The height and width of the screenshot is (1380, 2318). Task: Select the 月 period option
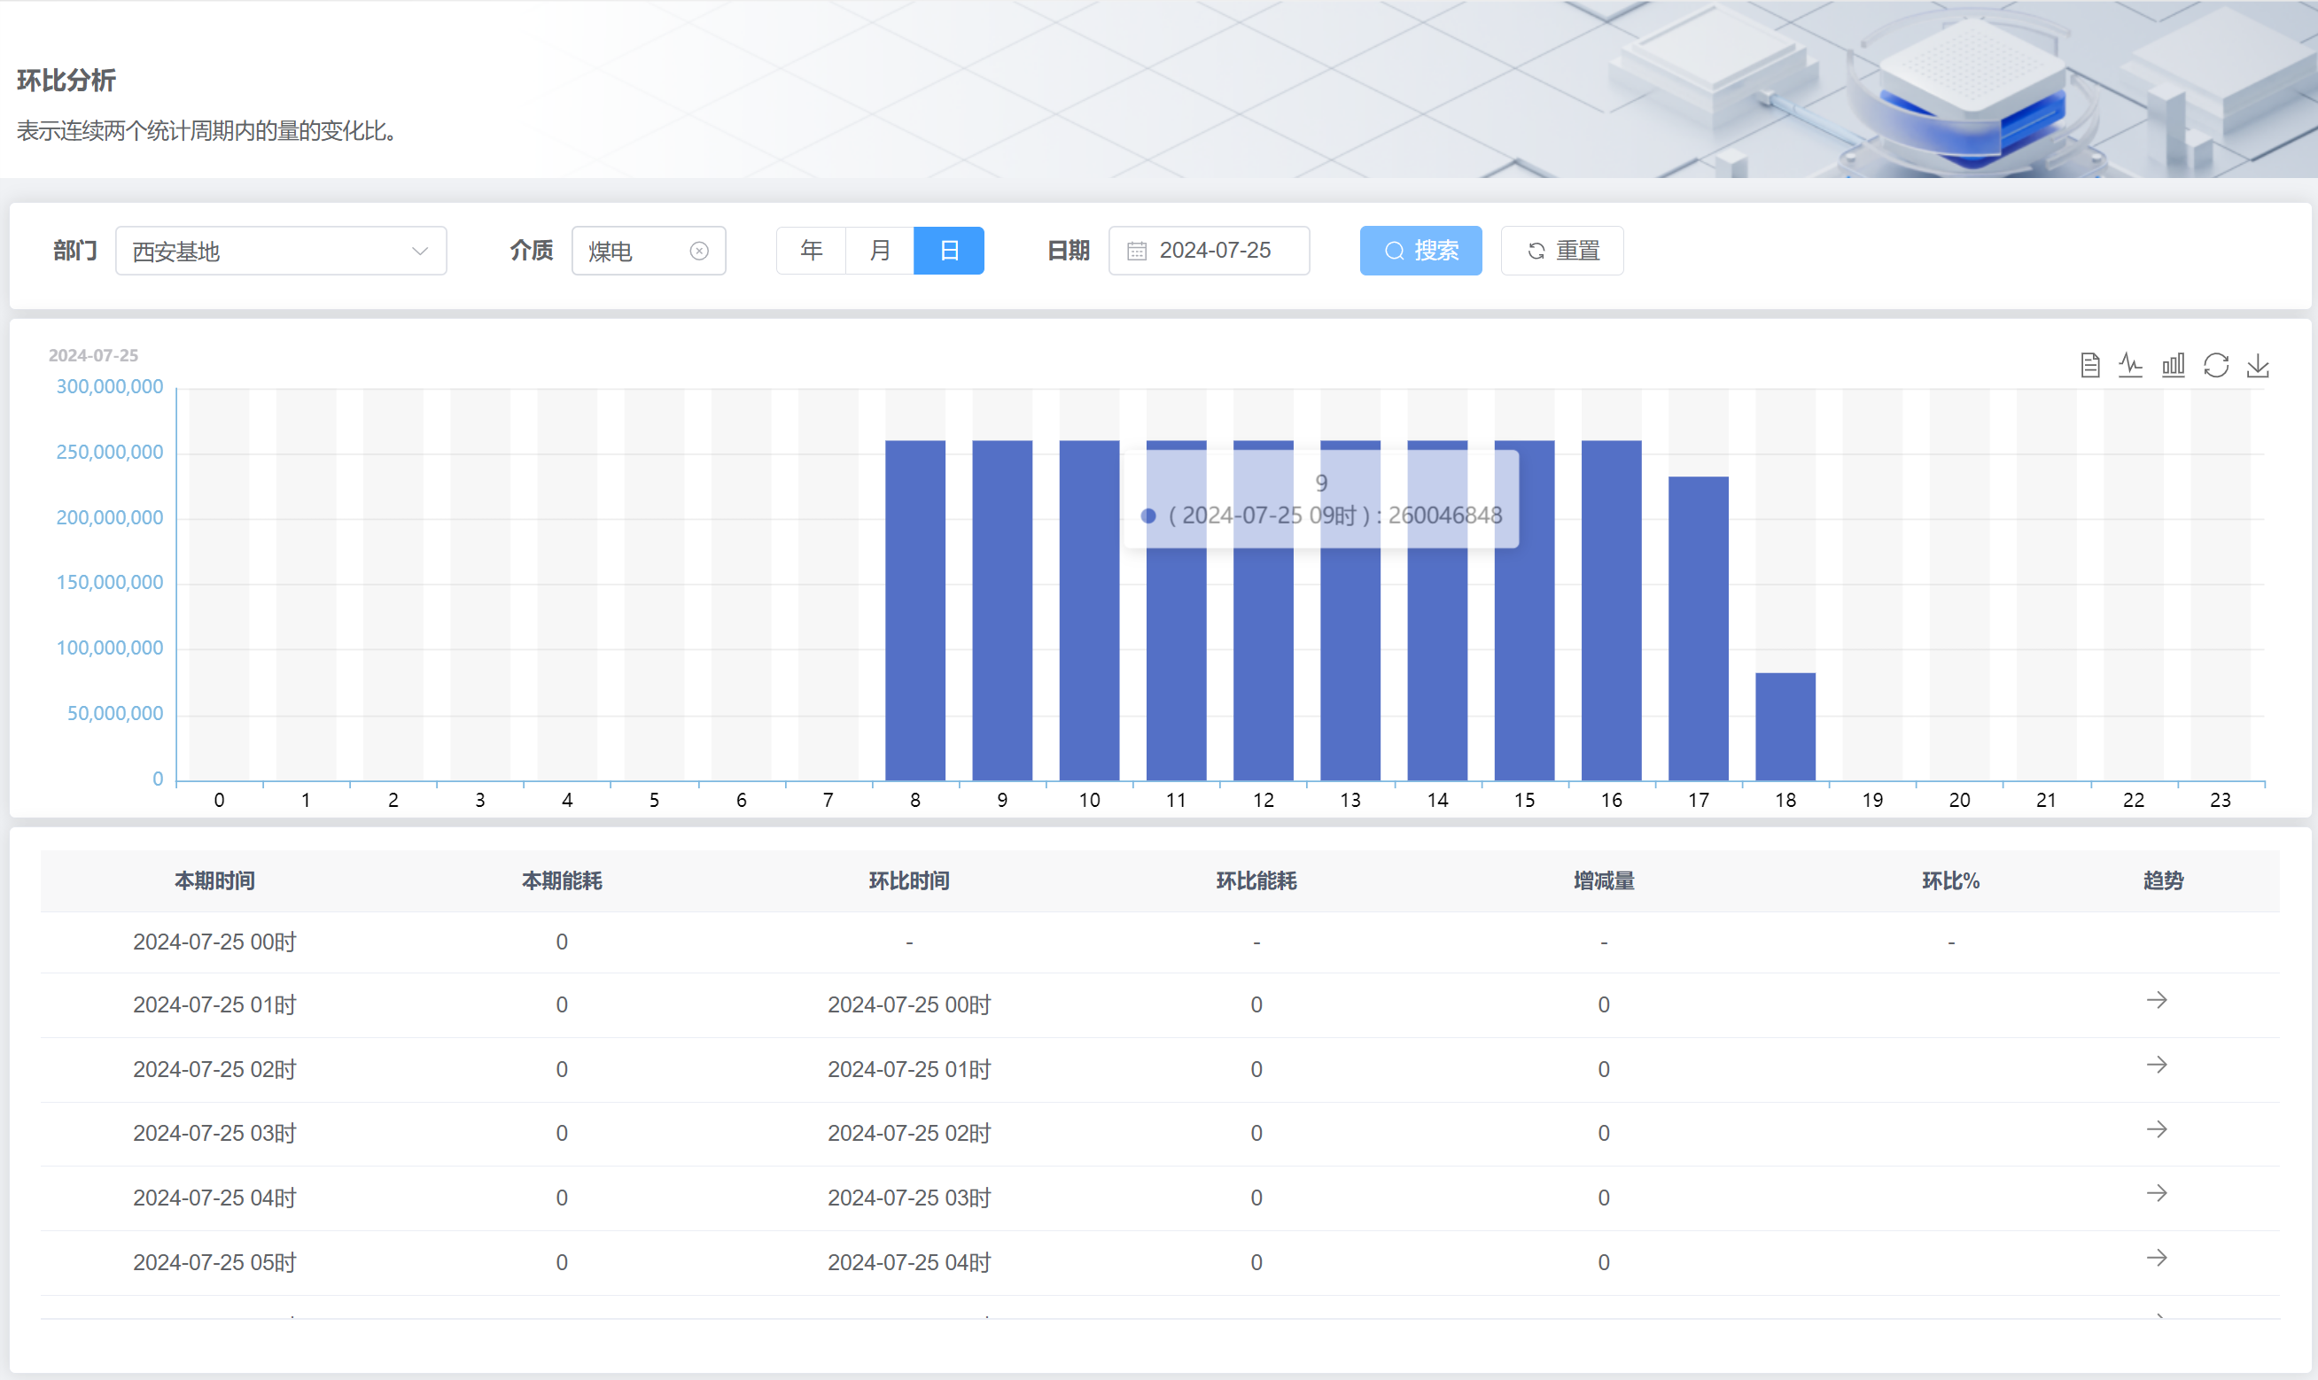(880, 251)
